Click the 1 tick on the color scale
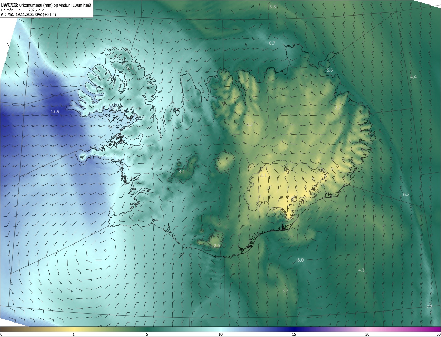The image size is (441, 337). coord(74,334)
